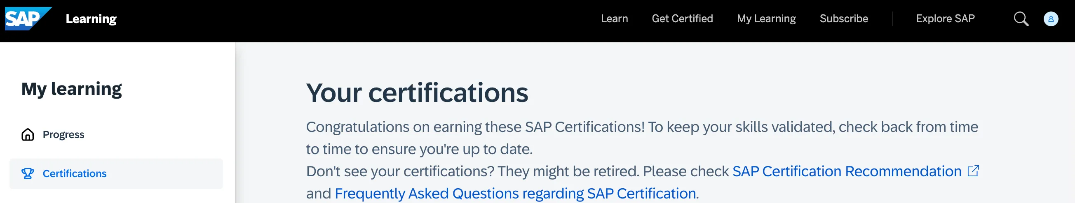
Task: Select Certifications label in the sidebar
Action: 74,173
